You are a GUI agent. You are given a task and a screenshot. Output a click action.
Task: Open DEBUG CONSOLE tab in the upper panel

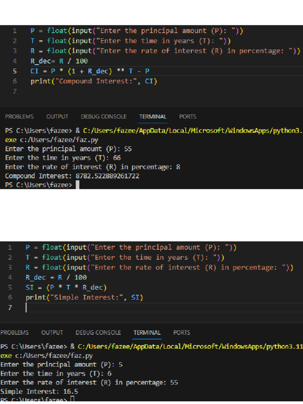tap(104, 117)
